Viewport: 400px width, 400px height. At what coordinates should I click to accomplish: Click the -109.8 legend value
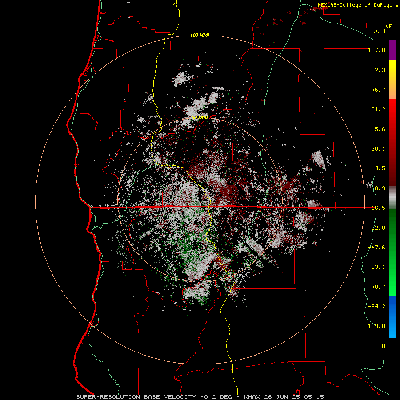(x=375, y=326)
